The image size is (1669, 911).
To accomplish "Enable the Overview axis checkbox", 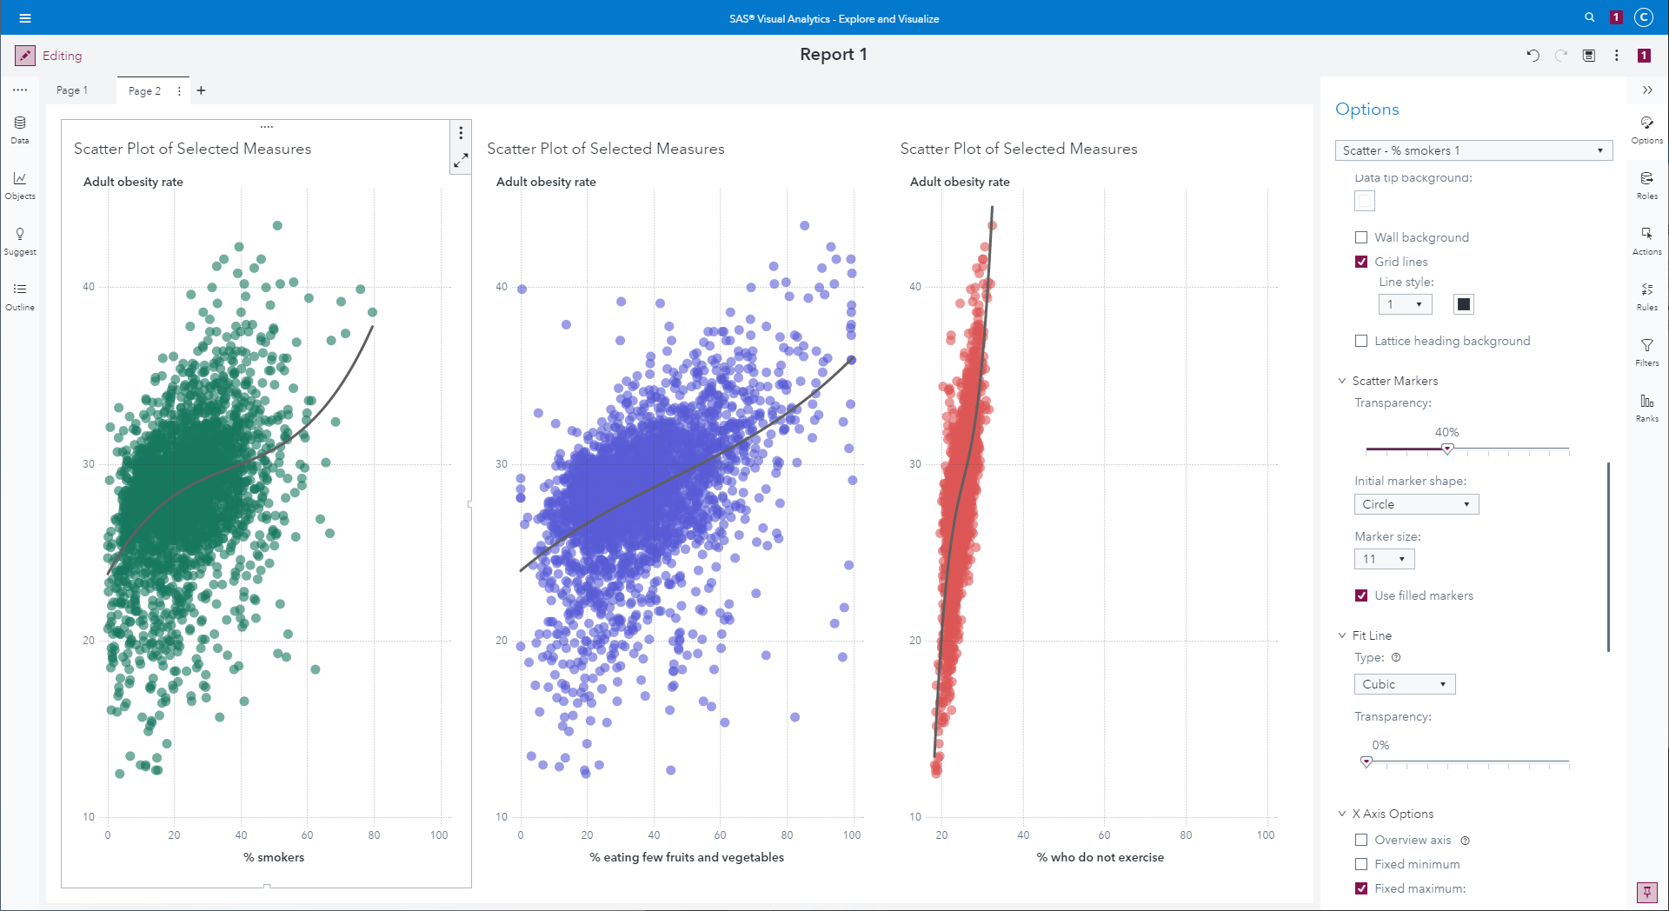I will [x=1361, y=840].
